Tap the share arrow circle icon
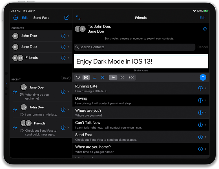The image size is (219, 169). pyautogui.click(x=103, y=77)
